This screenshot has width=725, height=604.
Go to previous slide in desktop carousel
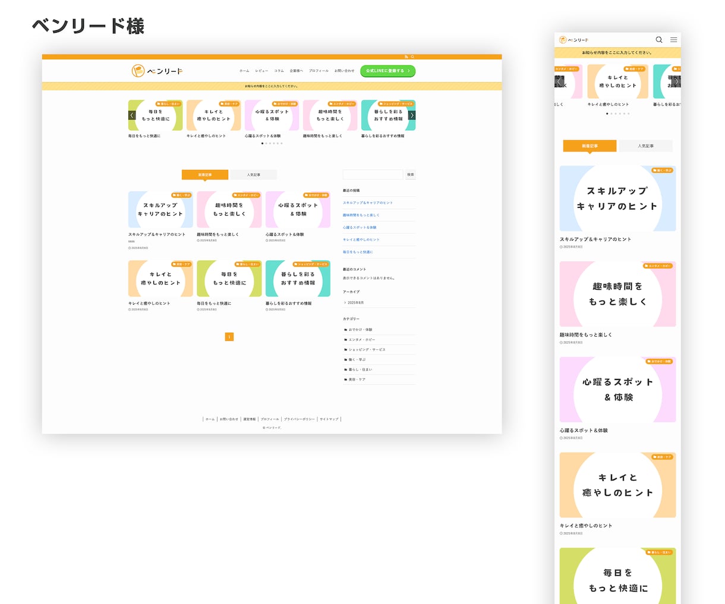132,115
